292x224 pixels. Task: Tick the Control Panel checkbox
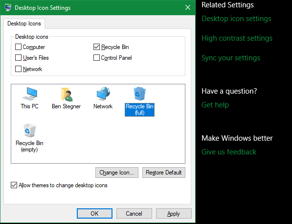96,58
